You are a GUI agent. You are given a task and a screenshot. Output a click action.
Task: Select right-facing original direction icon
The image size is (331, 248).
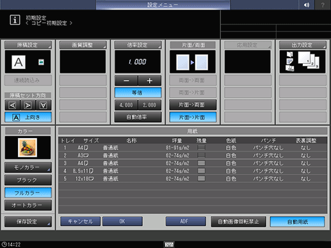click(28, 105)
